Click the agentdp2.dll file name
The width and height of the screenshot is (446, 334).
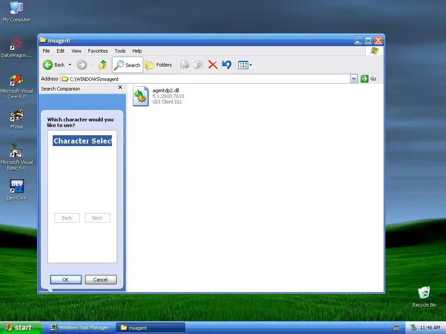(166, 90)
